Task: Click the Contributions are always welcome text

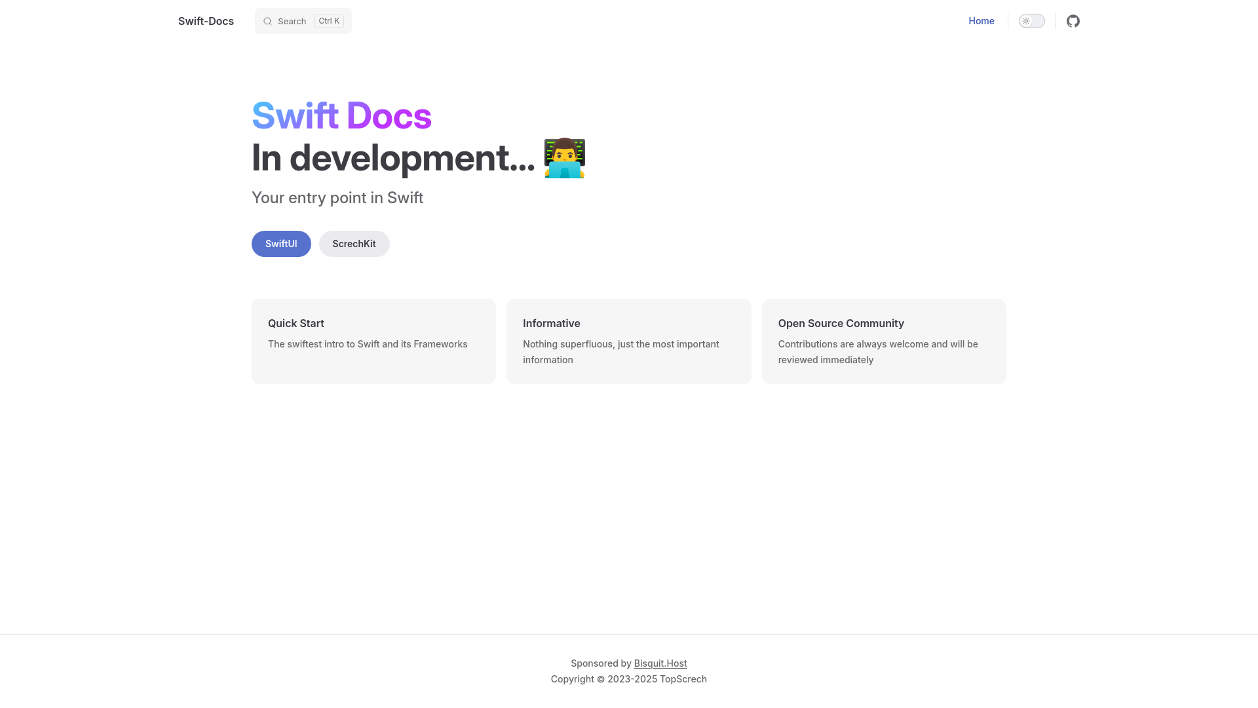Action: tap(878, 352)
